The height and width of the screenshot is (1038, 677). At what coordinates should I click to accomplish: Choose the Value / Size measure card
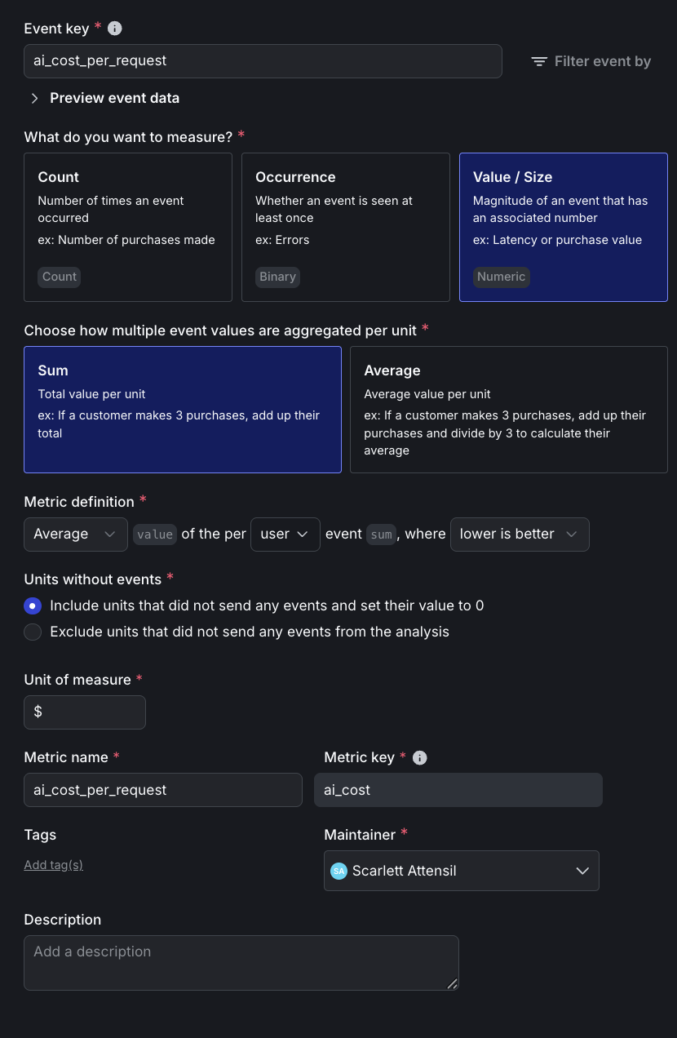[x=563, y=227]
